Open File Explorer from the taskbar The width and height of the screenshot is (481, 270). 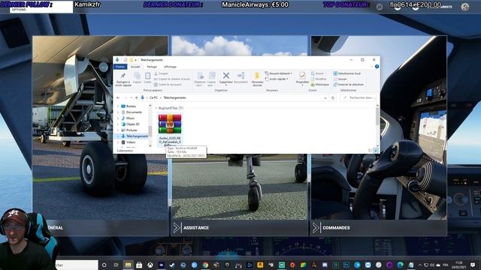128,265
